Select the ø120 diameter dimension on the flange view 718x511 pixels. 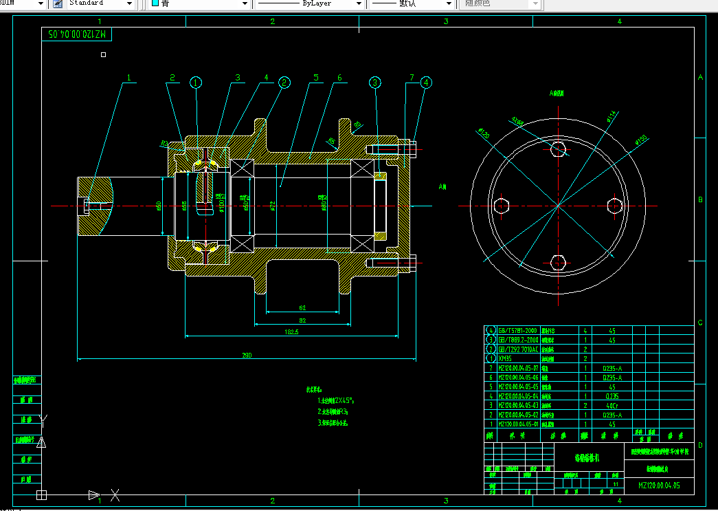point(484,133)
